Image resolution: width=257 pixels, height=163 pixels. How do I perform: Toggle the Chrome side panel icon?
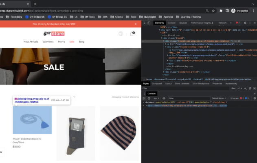tap(227, 11)
